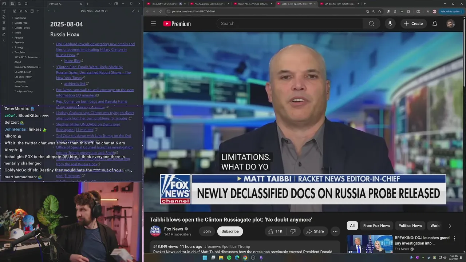The image size is (466, 262).
Task: Open File Explorer from taskbar
Action: pos(221,258)
